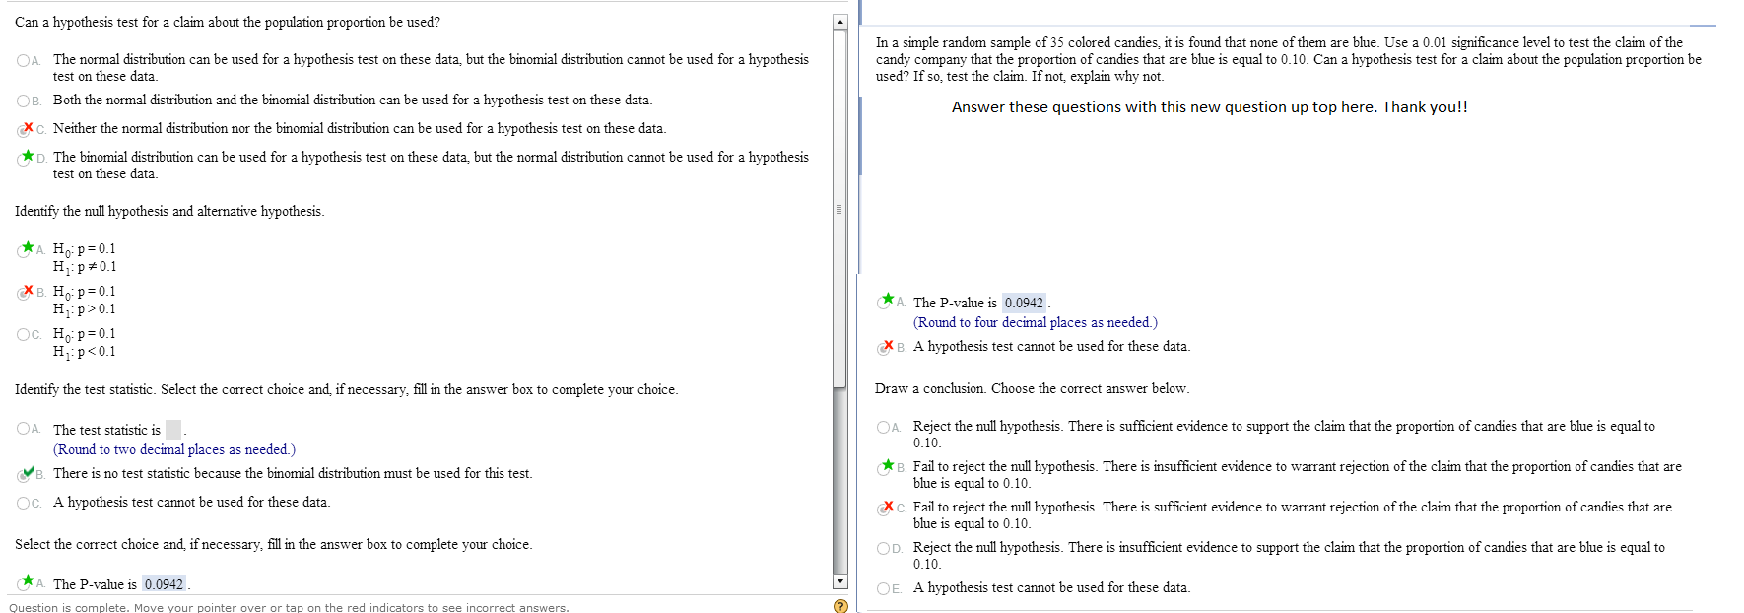Image resolution: width=1744 pixels, height=613 pixels.
Task: Click the red X indicator on hypothesis option B
Action: 29,290
